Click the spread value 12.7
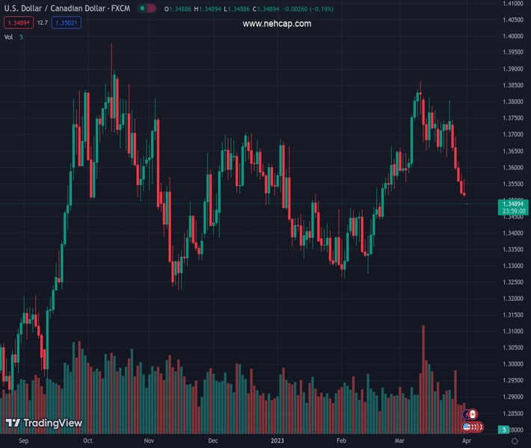Viewport: 531px width, 448px height. coord(42,23)
